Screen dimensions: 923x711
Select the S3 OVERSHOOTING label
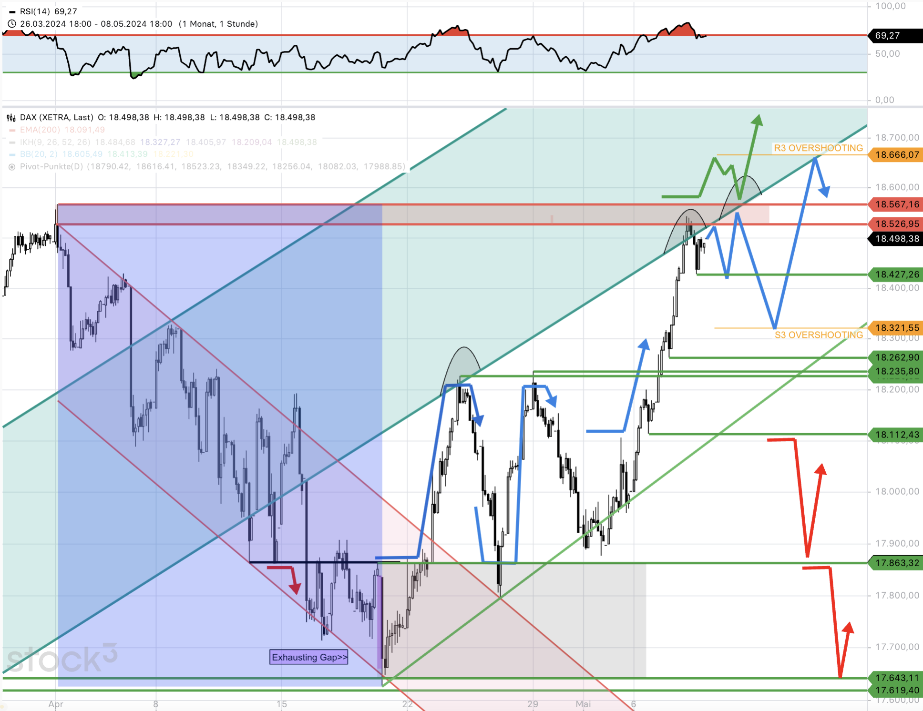pyautogui.click(x=819, y=335)
